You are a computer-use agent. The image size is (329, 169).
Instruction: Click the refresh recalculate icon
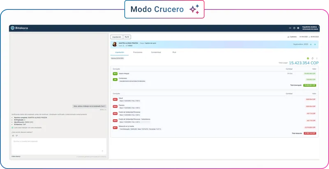313,58
